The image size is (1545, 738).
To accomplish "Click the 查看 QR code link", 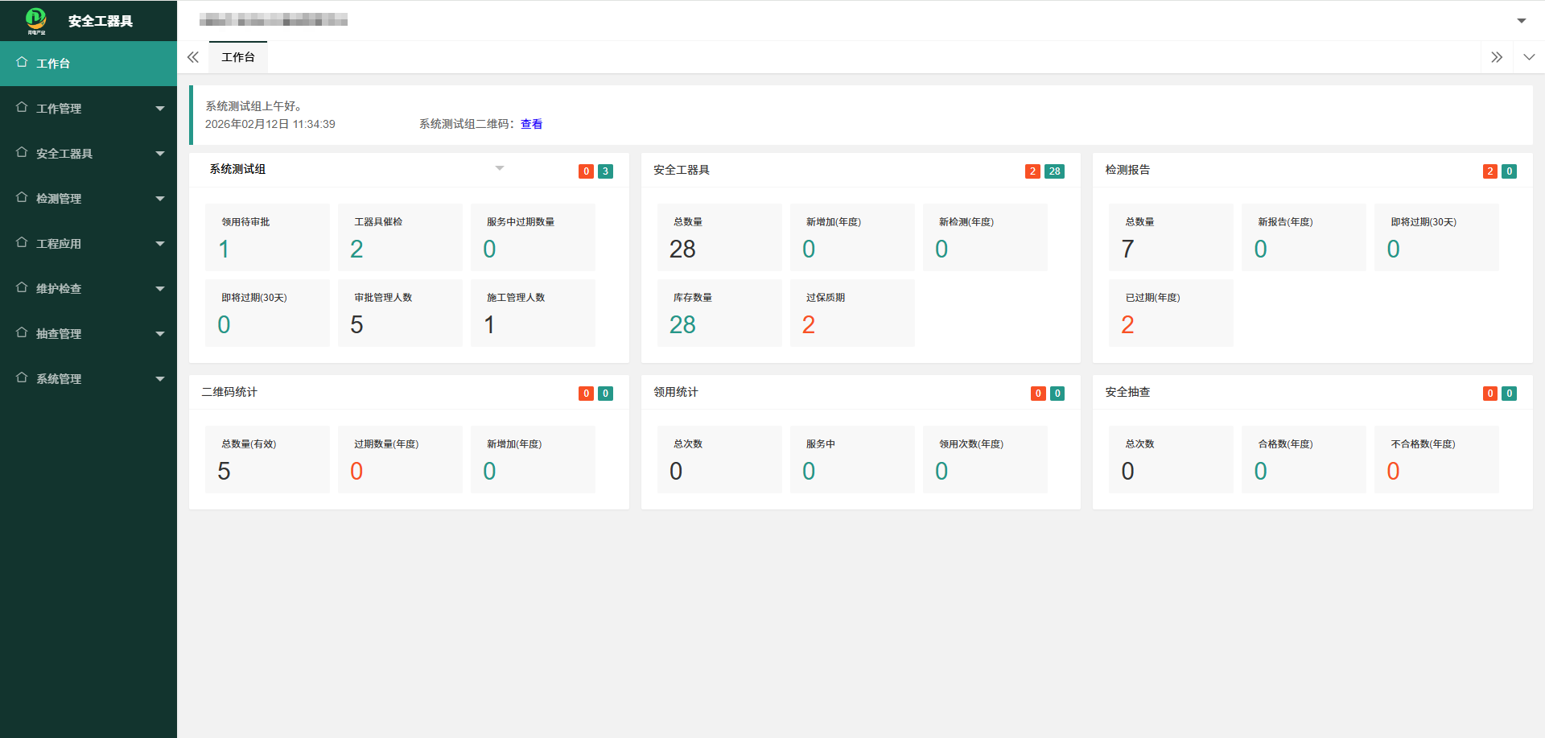I will [x=531, y=124].
